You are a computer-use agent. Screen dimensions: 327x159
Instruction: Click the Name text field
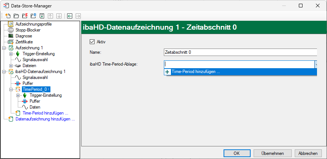pyautogui.click(x=240, y=52)
